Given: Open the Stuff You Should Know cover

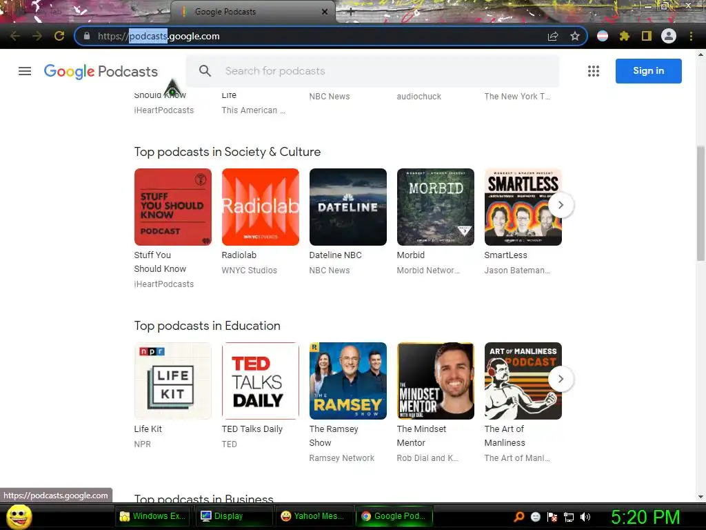Looking at the screenshot, I should pos(173,207).
